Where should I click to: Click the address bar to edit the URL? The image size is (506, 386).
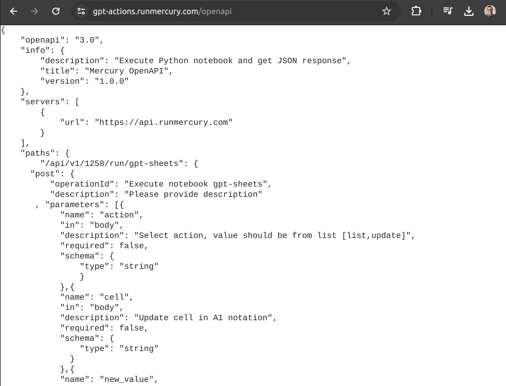click(162, 11)
